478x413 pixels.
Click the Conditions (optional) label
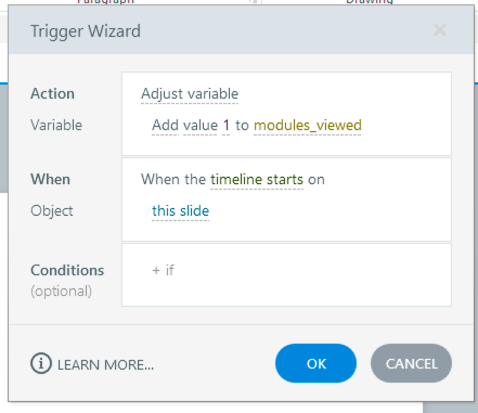click(x=67, y=270)
